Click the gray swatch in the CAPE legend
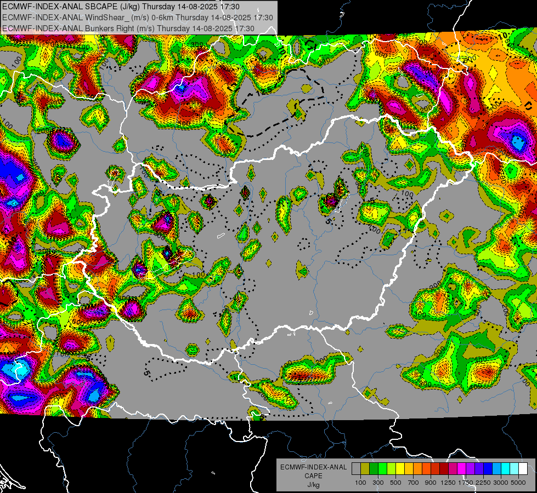Image resolution: width=537 pixels, height=493 pixels. tap(356, 468)
